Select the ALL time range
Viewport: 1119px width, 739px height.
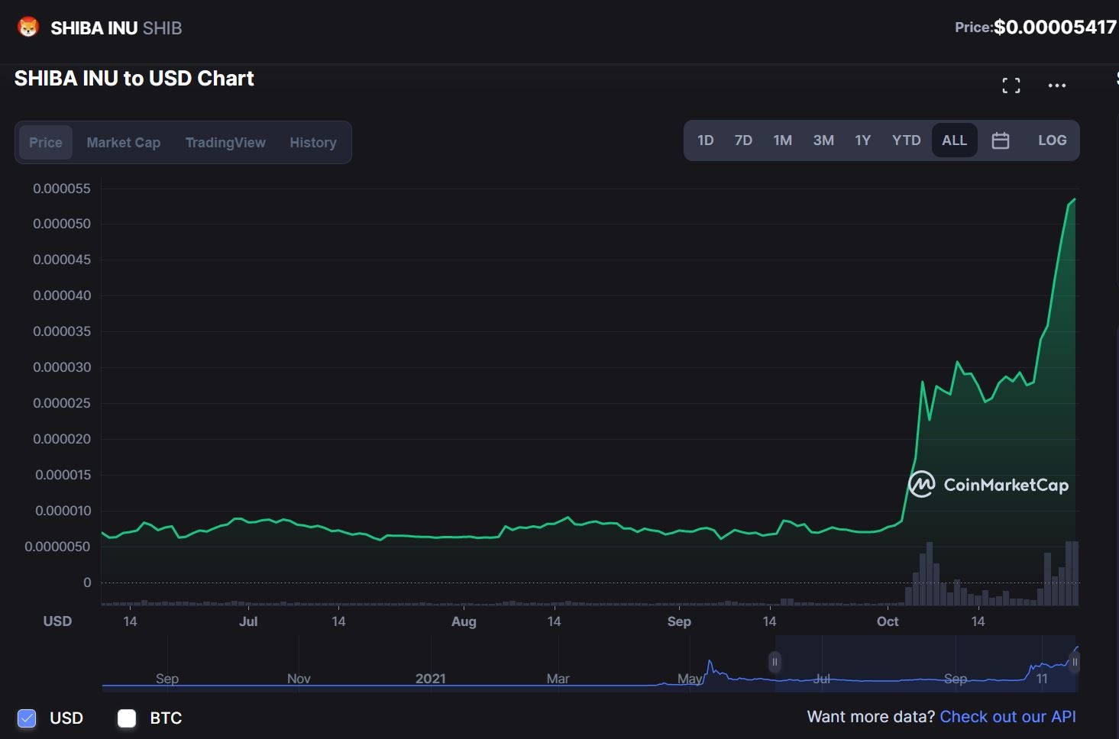click(x=954, y=140)
